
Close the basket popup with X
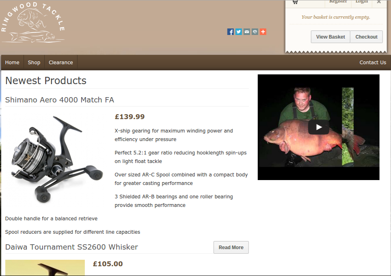pyautogui.click(x=379, y=2)
